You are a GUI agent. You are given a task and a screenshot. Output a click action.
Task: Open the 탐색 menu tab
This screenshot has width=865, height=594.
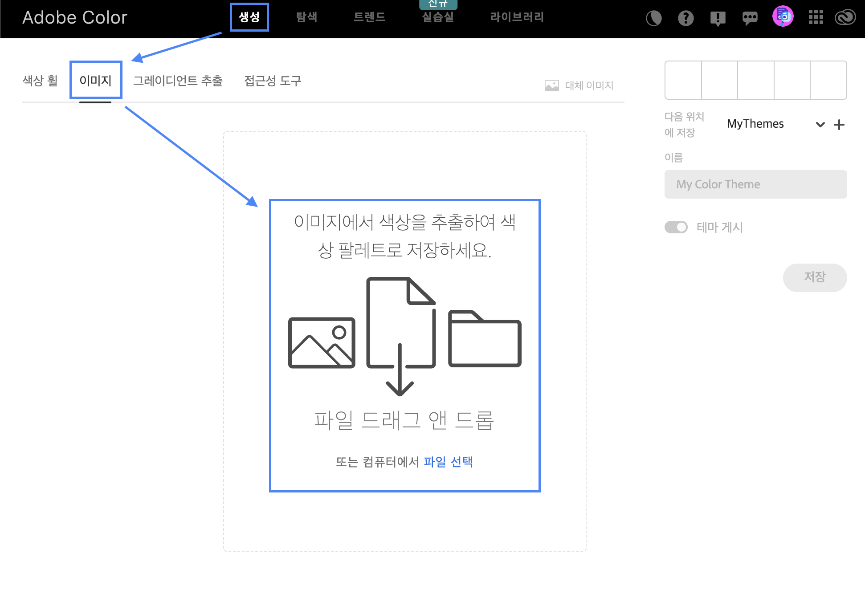[306, 17]
